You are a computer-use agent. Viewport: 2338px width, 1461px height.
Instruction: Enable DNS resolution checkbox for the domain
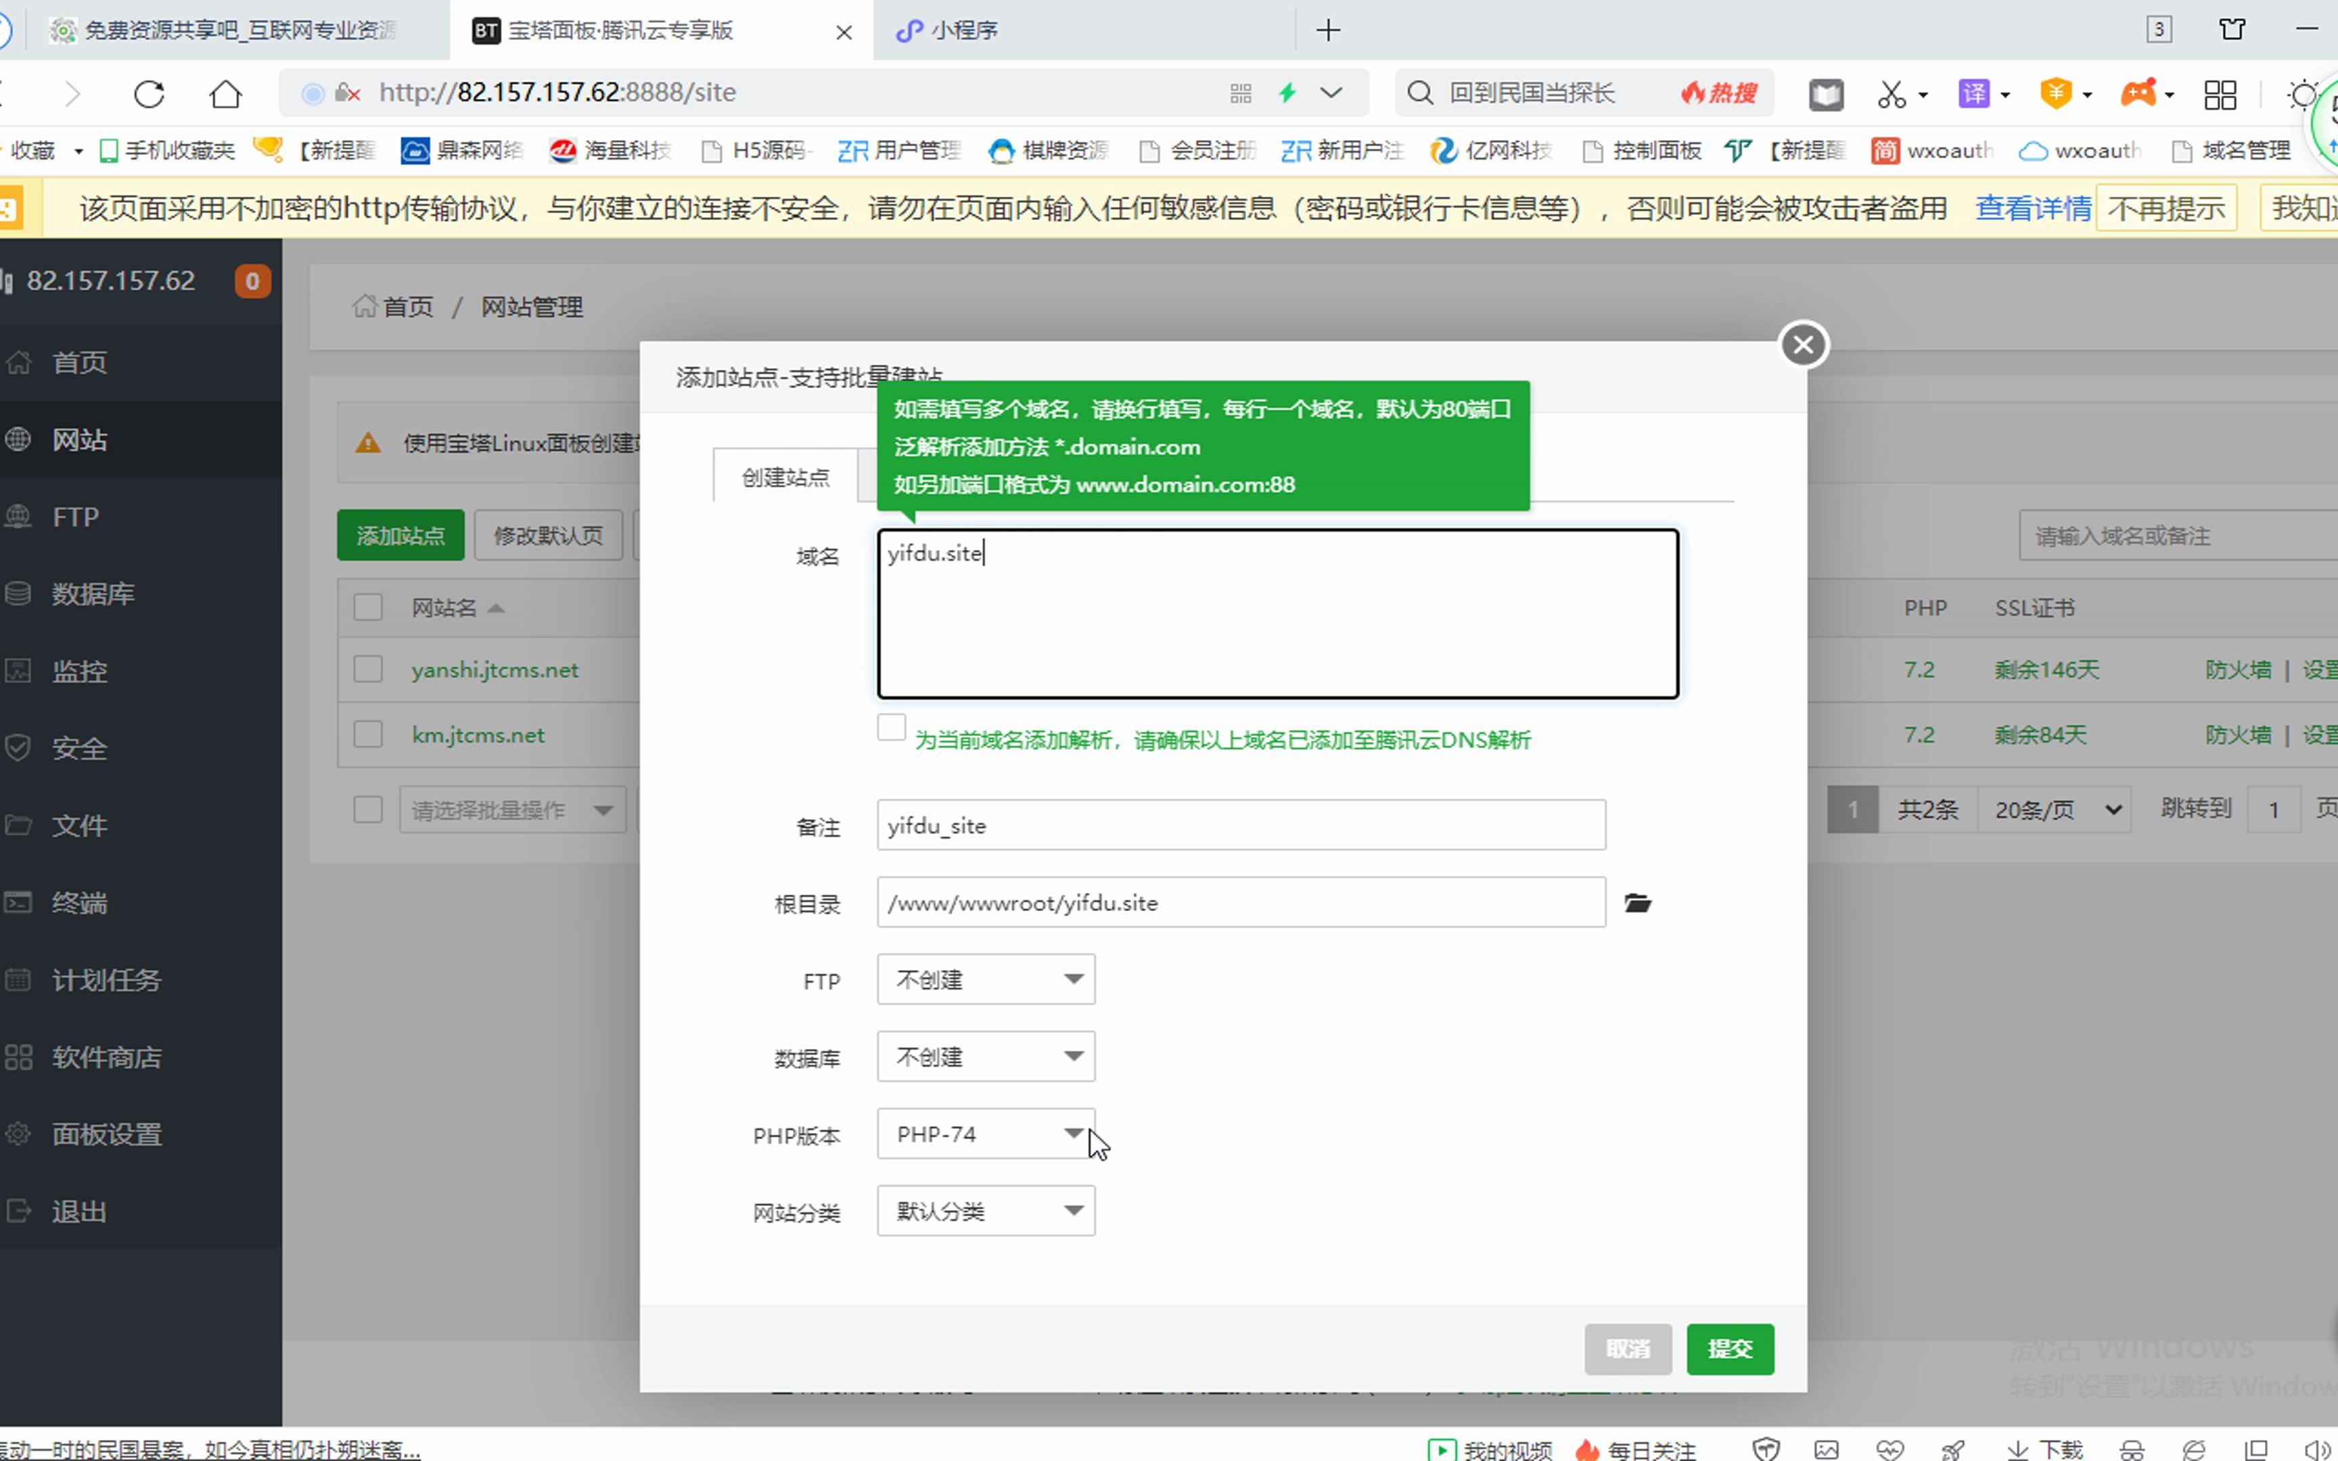tap(891, 726)
